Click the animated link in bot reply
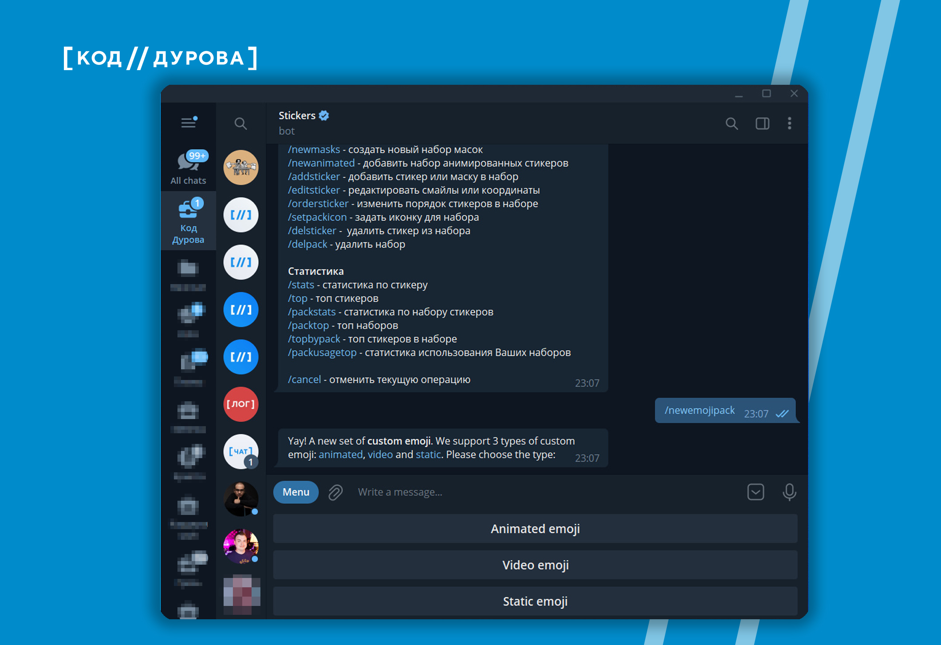This screenshot has height=645, width=941. point(341,455)
